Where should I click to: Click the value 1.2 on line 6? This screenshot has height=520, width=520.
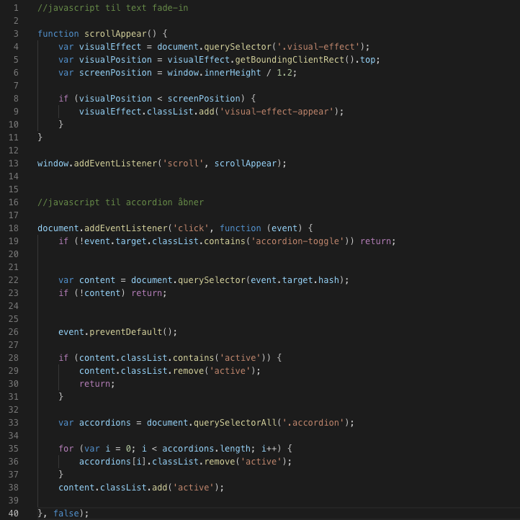[x=284, y=73]
